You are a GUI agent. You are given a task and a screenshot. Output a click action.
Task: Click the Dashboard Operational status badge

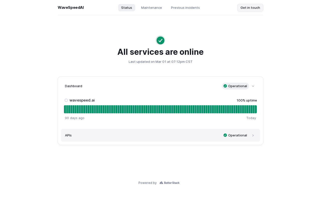[x=235, y=86]
